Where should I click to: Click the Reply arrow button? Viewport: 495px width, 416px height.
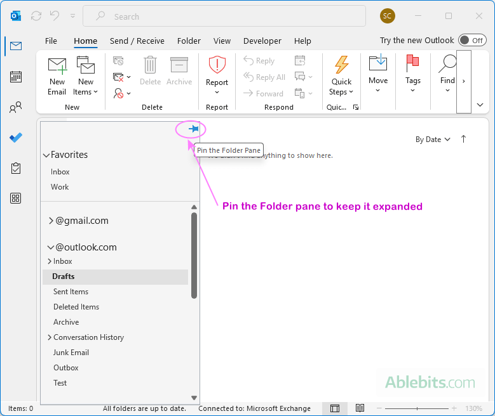click(x=259, y=60)
